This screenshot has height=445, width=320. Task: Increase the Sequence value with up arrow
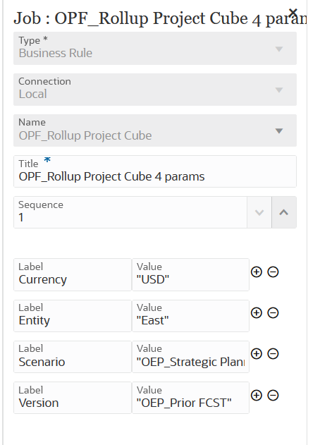pyautogui.click(x=284, y=212)
